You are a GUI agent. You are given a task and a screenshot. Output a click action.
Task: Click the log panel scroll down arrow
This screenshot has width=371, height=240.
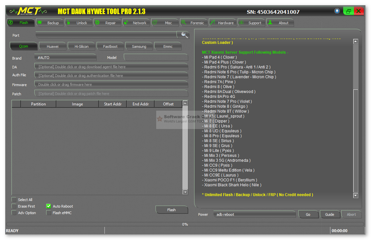pos(356,195)
